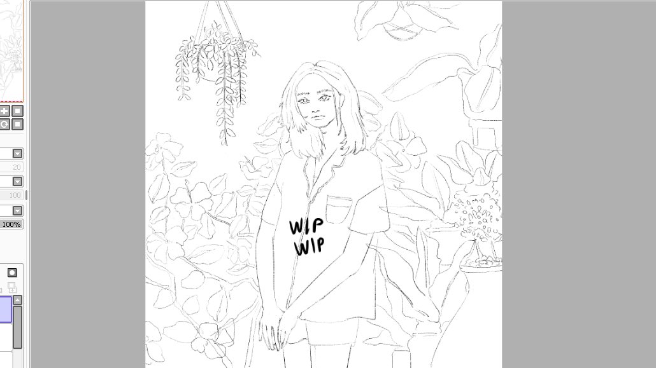
Task: Open the dropdown above the 100 field
Action: click(x=18, y=182)
